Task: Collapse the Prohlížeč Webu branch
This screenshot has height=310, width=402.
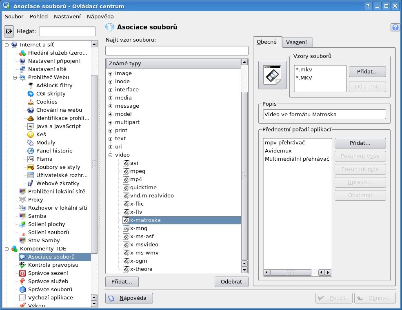Action: click(15, 77)
